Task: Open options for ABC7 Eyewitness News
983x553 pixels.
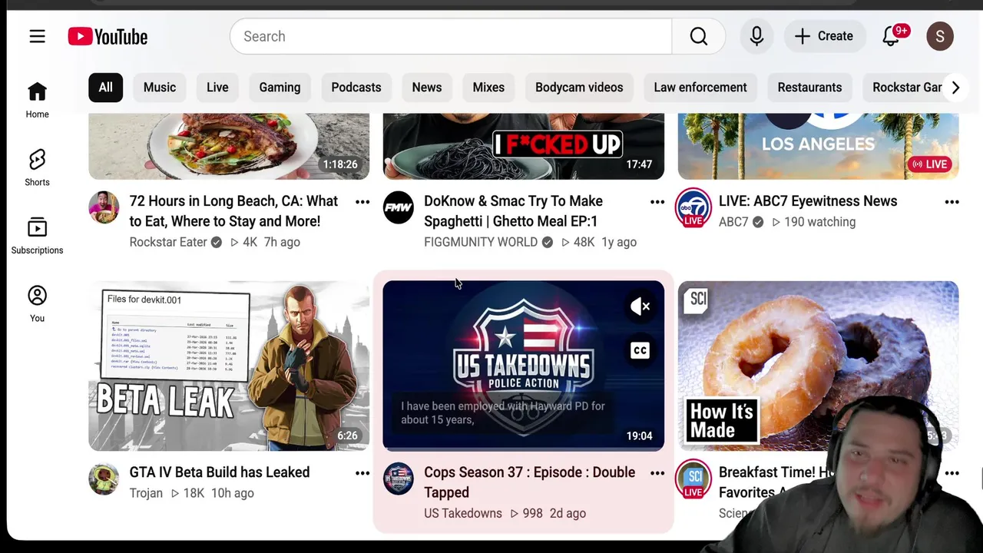Action: click(x=952, y=202)
